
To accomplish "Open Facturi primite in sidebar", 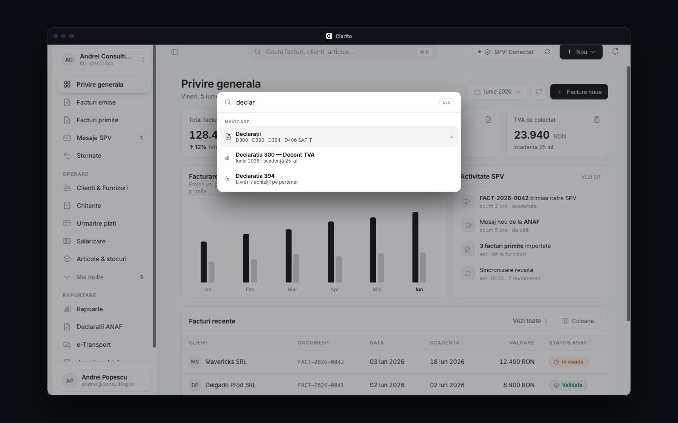I will [x=104, y=120].
